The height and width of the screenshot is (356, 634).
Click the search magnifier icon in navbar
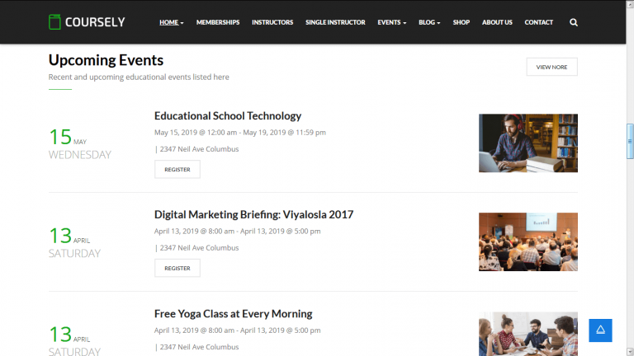tap(574, 22)
